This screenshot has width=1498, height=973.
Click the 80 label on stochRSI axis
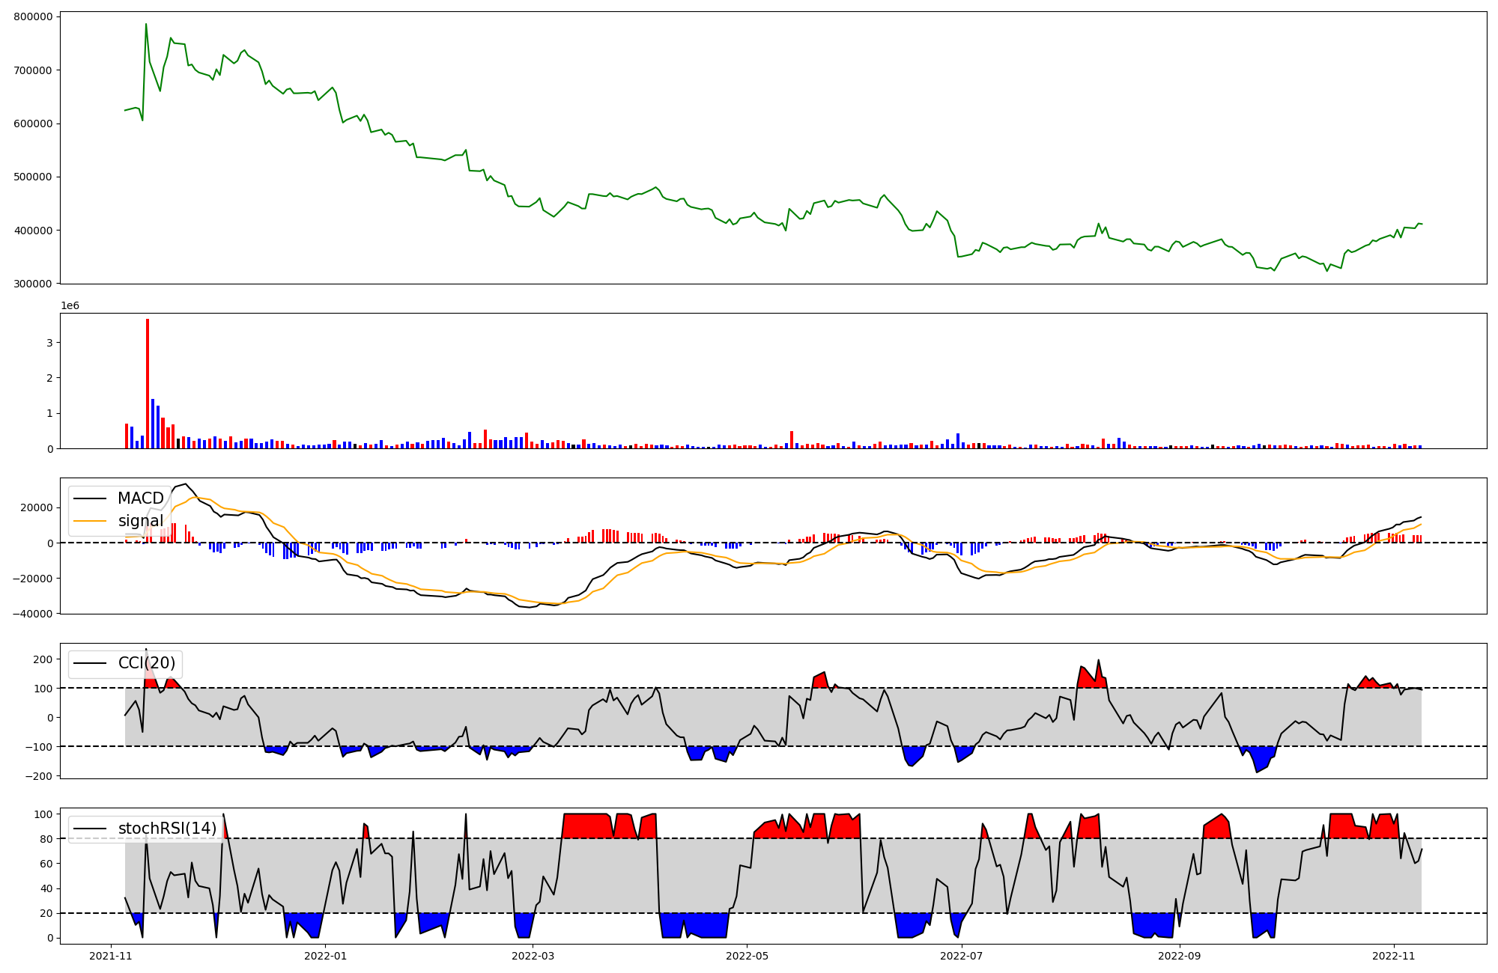[46, 839]
